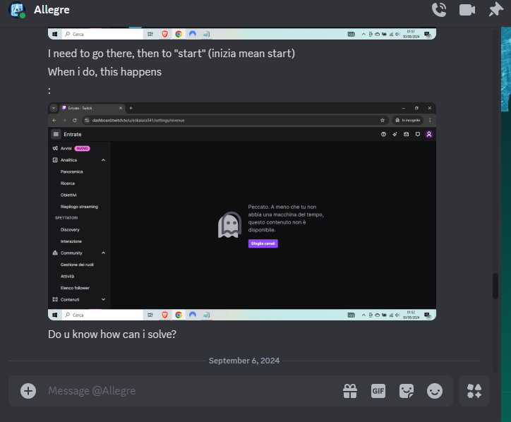This screenshot has height=422, width=511.
Task: Open the emoji picker
Action: pos(435,391)
